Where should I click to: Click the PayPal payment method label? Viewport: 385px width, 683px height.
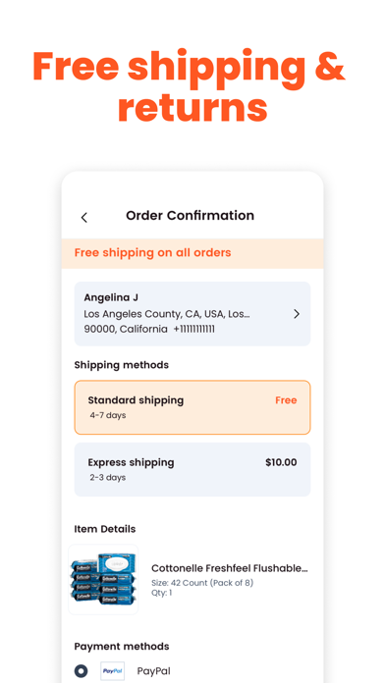[x=154, y=671]
